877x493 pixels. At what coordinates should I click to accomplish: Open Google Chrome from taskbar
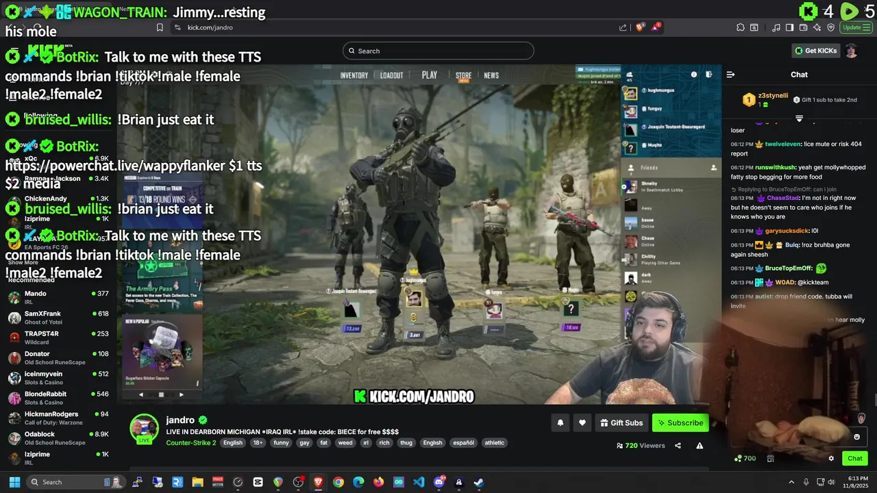(x=338, y=482)
